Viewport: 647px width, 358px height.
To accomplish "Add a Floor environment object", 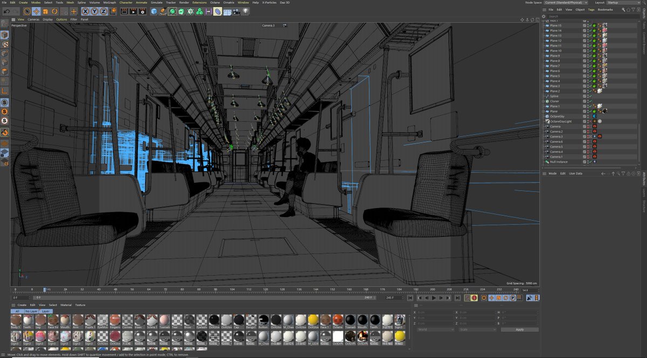I will tap(227, 11).
